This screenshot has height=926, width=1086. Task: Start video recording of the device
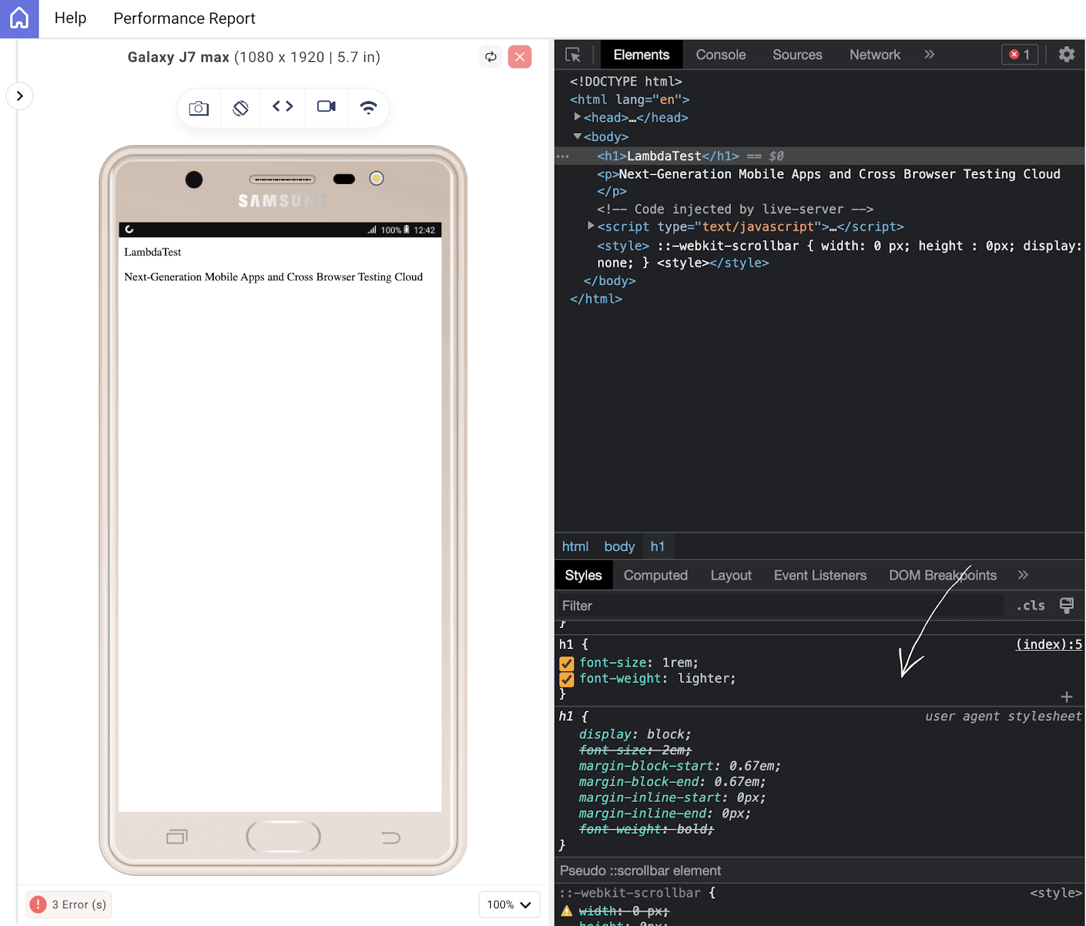click(x=326, y=107)
